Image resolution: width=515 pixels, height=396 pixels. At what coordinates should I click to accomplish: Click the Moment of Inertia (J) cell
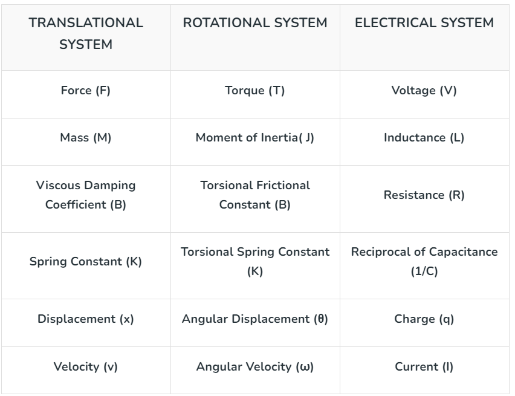pyautogui.click(x=255, y=138)
